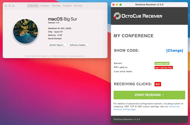Click the PPT add-in: label
190x125 pixels.
pyautogui.click(x=121, y=67)
